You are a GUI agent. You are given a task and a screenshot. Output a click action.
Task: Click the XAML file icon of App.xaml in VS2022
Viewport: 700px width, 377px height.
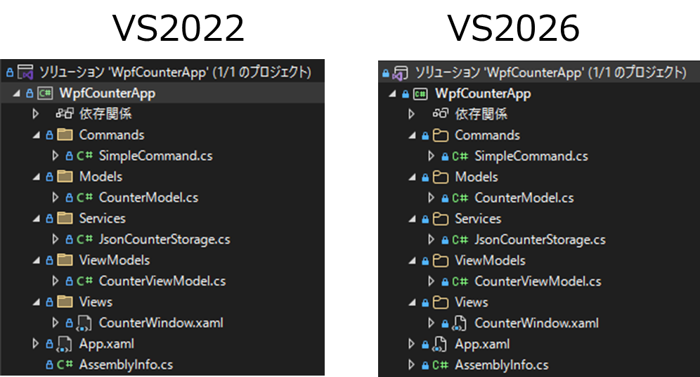[x=64, y=344]
